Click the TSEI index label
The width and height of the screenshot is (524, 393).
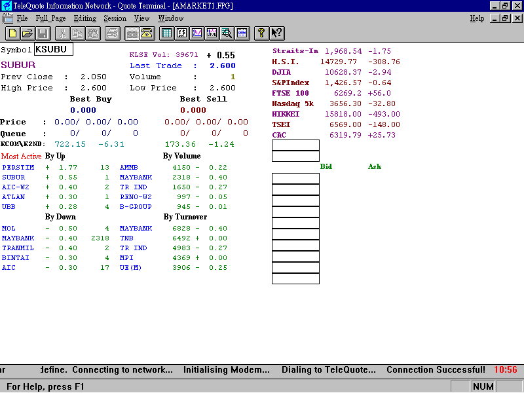click(x=281, y=124)
